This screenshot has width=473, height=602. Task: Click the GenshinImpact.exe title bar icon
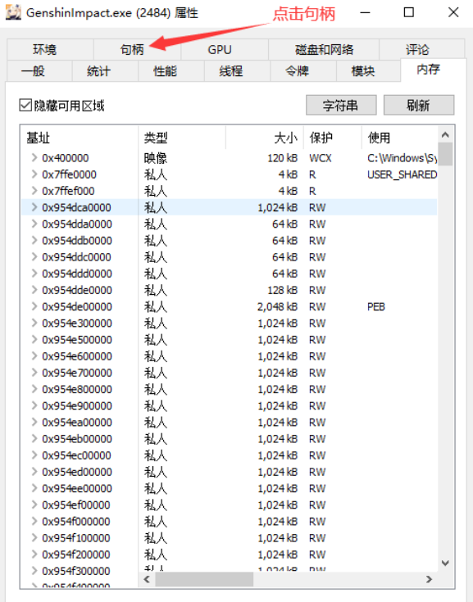coord(13,12)
